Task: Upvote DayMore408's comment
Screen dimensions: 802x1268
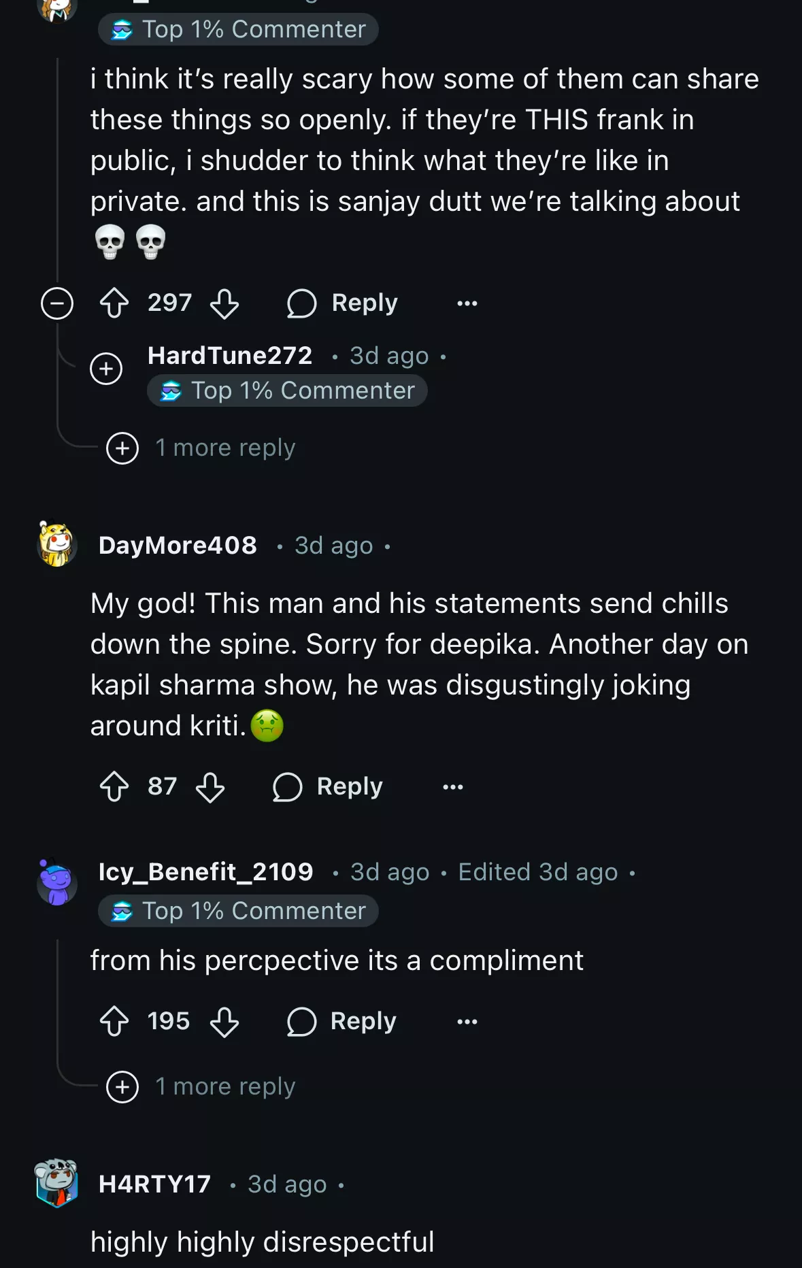Action: pyautogui.click(x=114, y=787)
